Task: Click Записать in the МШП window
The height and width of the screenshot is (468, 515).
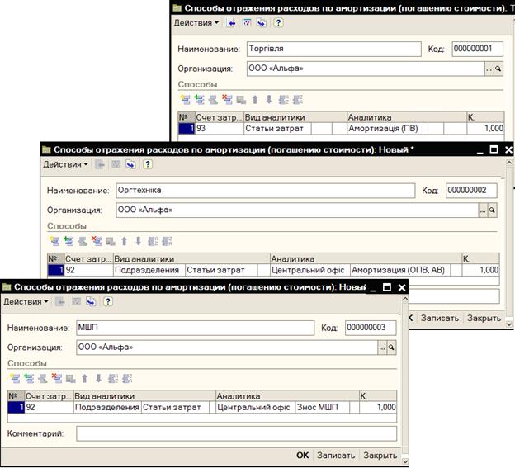Action: 336,455
